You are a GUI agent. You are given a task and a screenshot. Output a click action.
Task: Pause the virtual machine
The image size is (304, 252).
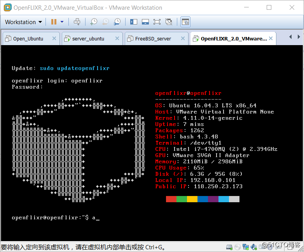point(54,22)
